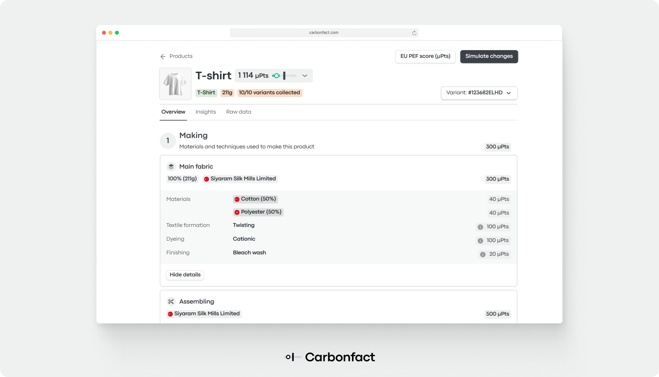Viewport: 659px width, 377px height.
Task: Click the info icon on the Cationic row
Action: click(480, 241)
